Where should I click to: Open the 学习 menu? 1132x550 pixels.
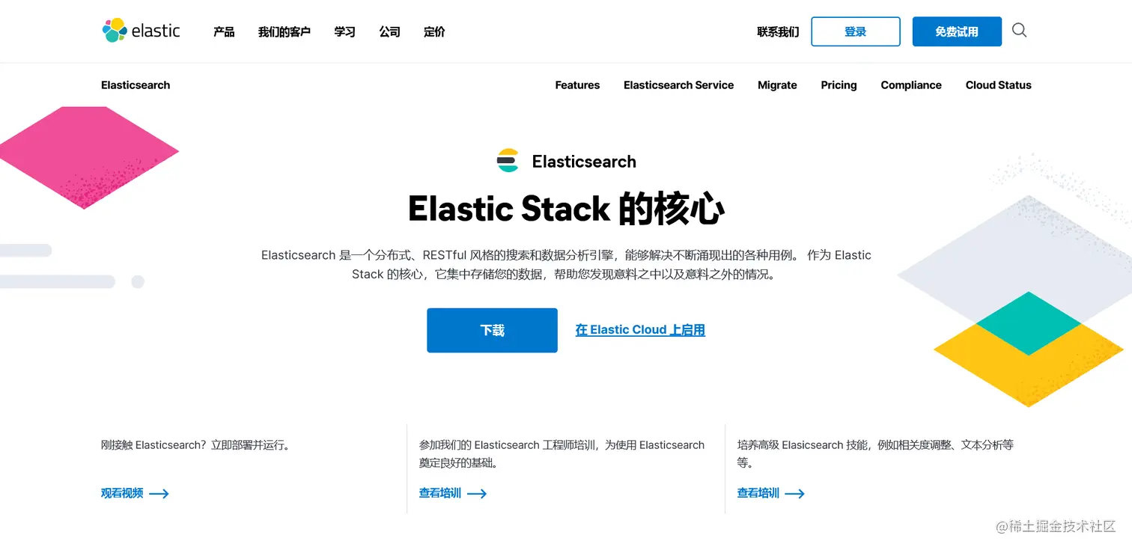(x=344, y=31)
